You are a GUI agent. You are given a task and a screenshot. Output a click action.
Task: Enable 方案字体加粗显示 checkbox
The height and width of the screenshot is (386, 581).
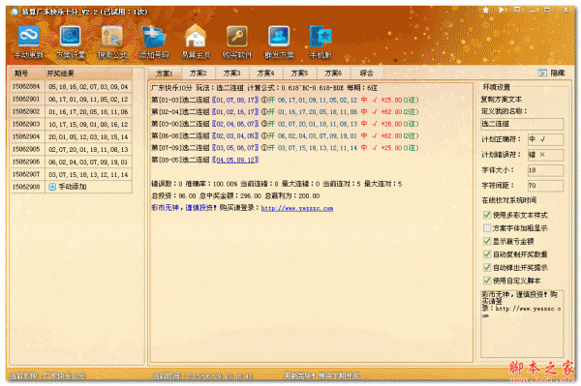[487, 228]
